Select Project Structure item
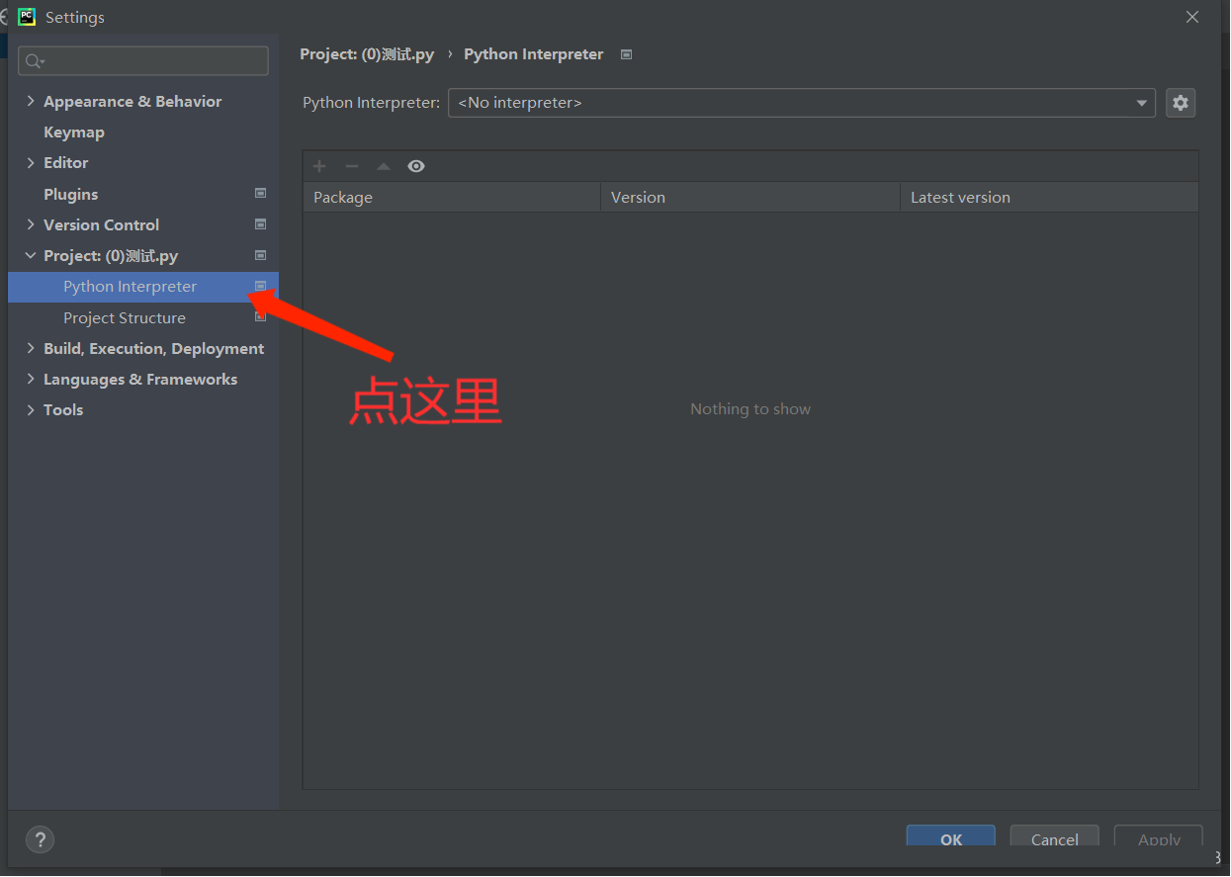Screen dimensions: 1231x877 pos(125,317)
